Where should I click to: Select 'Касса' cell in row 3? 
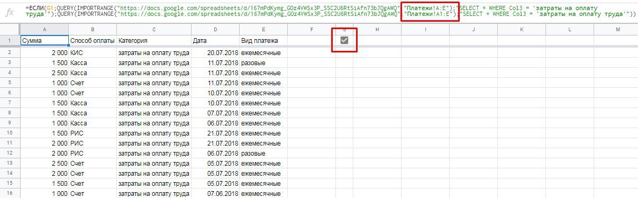[x=93, y=62]
